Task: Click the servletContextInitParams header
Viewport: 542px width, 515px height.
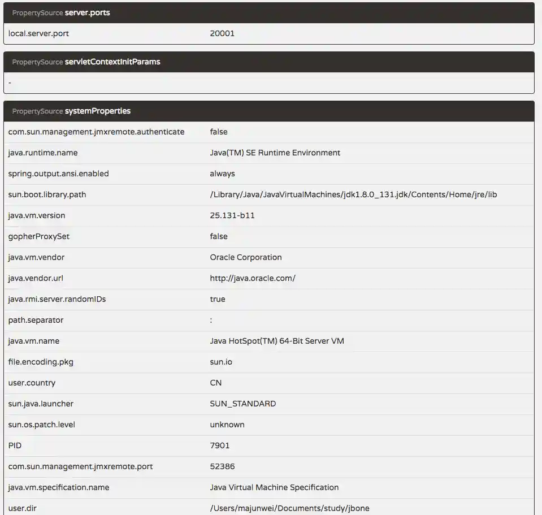Action: (269, 62)
